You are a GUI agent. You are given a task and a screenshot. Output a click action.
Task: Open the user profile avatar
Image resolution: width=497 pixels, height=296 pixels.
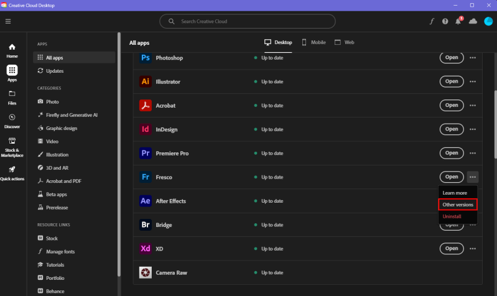pos(488,21)
